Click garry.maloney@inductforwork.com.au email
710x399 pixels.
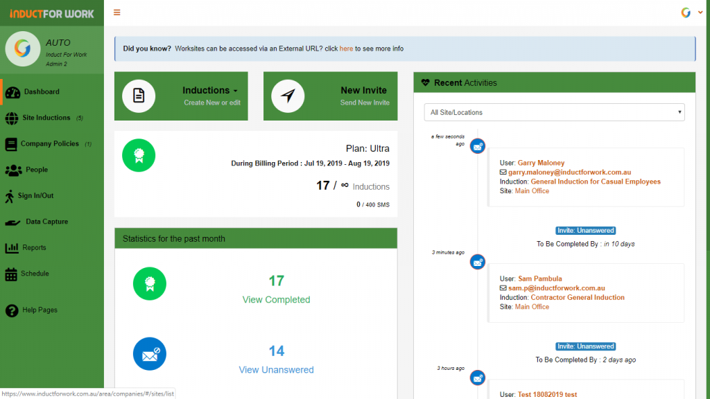click(x=570, y=172)
